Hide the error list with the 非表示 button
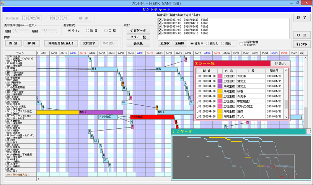 click(280, 64)
